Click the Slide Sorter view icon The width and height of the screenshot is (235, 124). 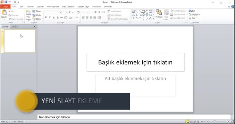192,122
